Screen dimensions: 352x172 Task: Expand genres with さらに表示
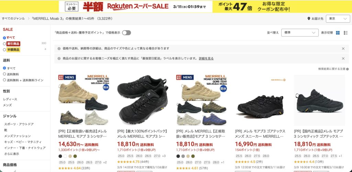click(11, 154)
